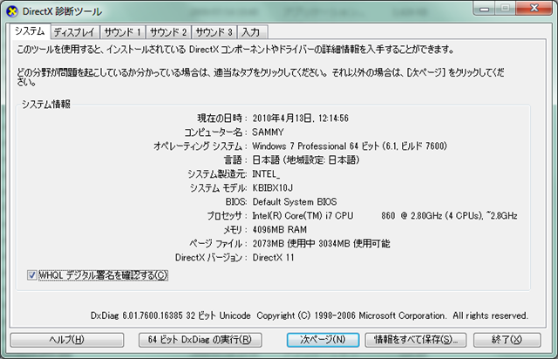Click the disabled maximize button
This screenshot has height=359, width=558.
[x=505, y=9]
